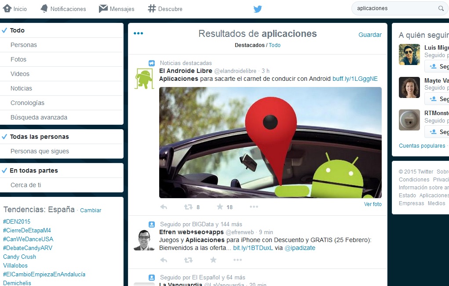This screenshot has height=286, width=449.
Task: Open El Androide Libre avatar
Action: [144, 79]
